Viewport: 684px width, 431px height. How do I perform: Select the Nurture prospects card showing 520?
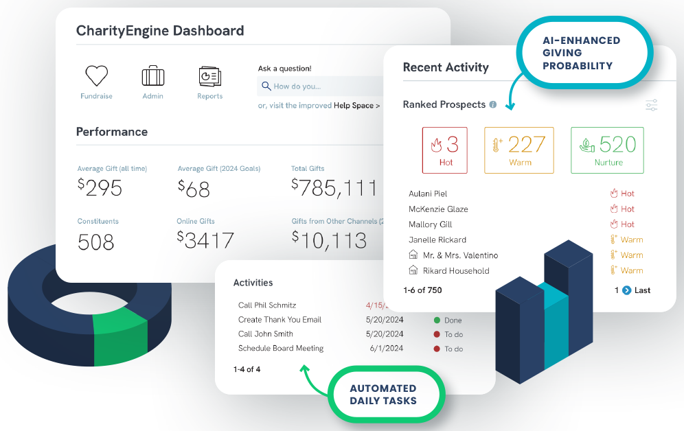[607, 150]
